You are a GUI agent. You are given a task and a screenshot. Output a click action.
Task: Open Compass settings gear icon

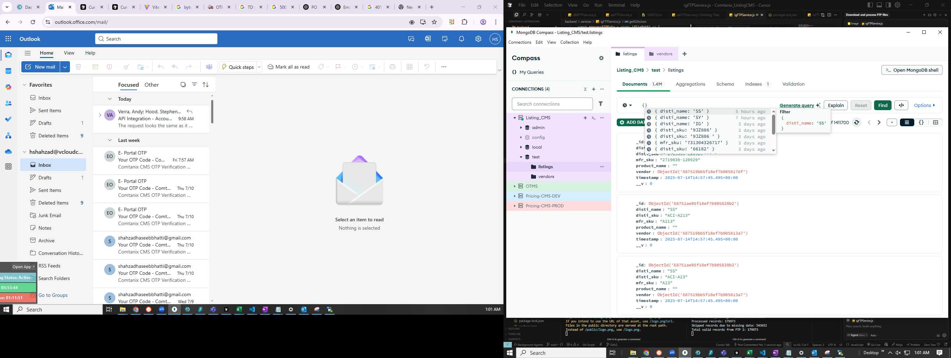(x=601, y=58)
